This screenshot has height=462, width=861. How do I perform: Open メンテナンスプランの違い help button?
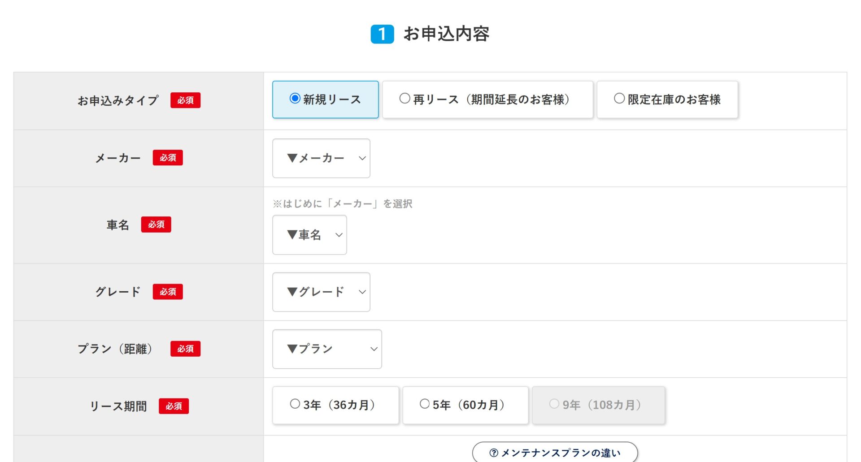(555, 452)
